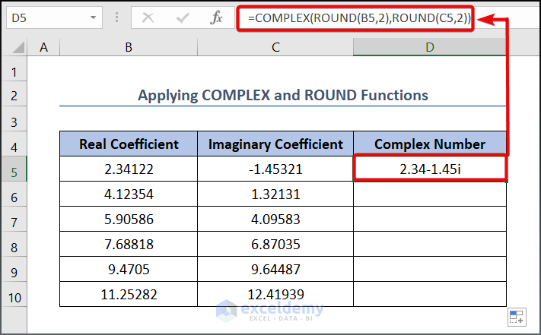The height and width of the screenshot is (335, 541).
Task: Click the Select All corner triangle
Action: click(x=18, y=48)
